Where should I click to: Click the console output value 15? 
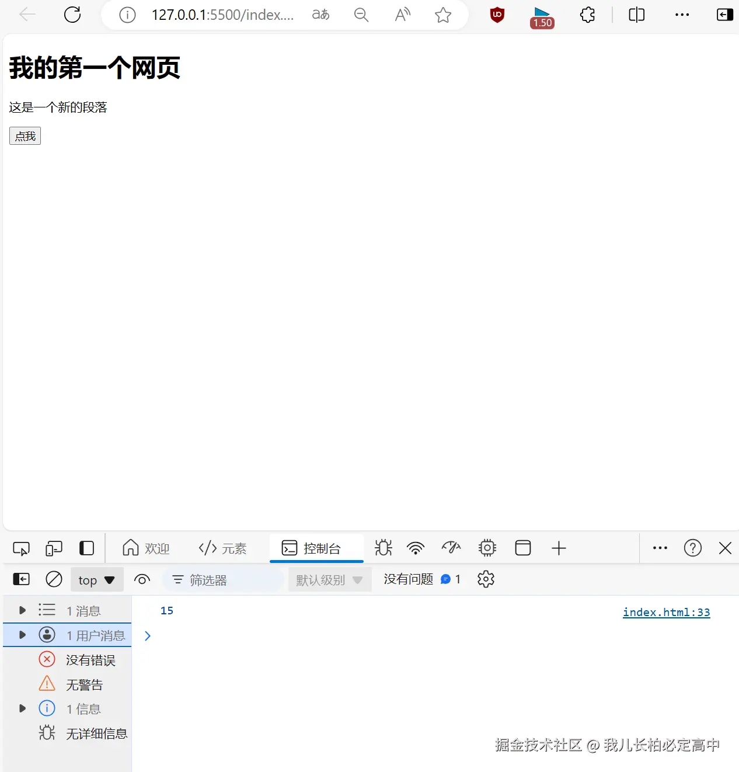coord(167,610)
